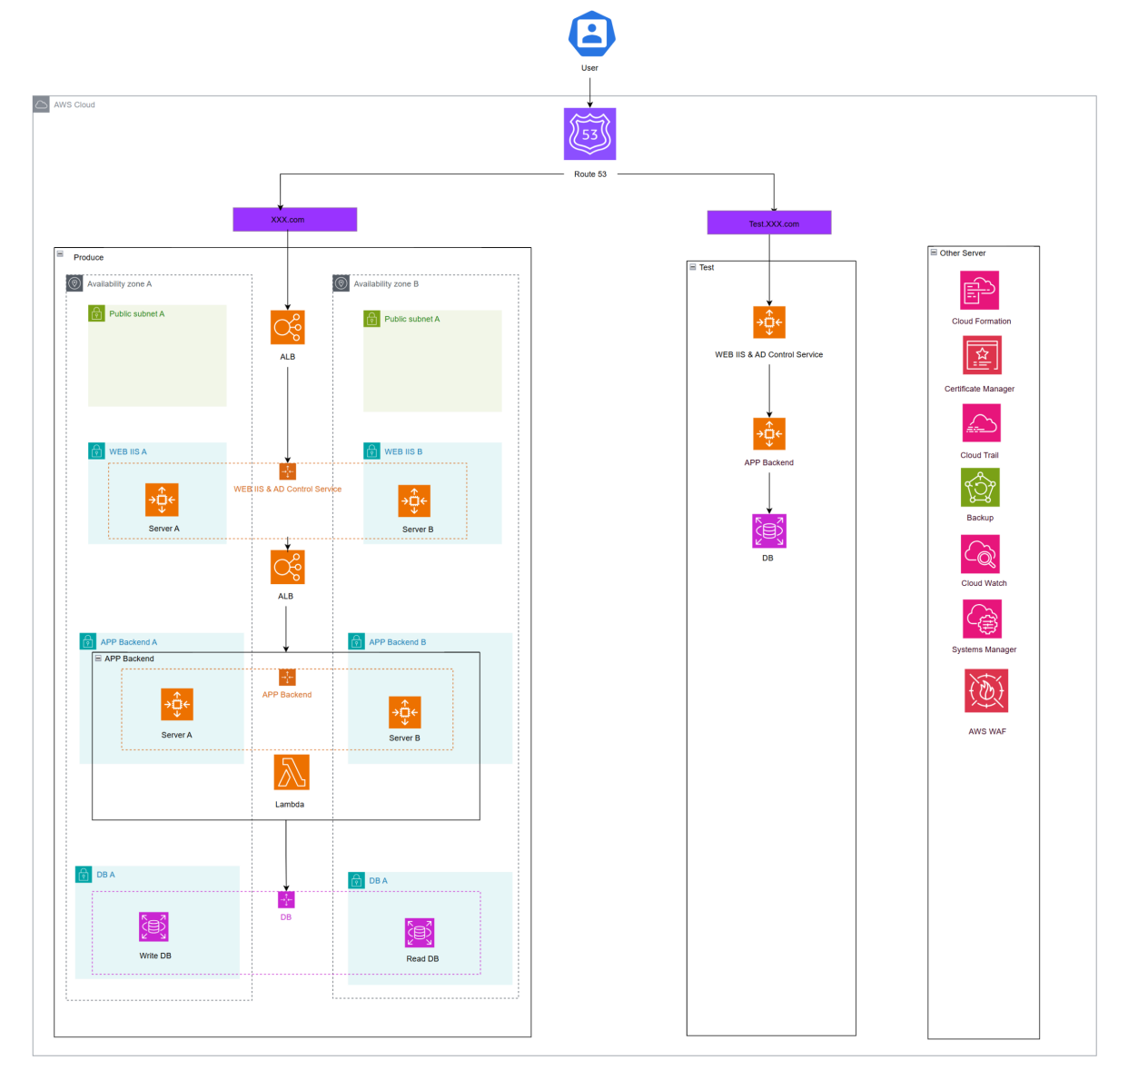Image resolution: width=1148 pixels, height=1080 pixels.
Task: Select the User icon at top
Action: (591, 34)
